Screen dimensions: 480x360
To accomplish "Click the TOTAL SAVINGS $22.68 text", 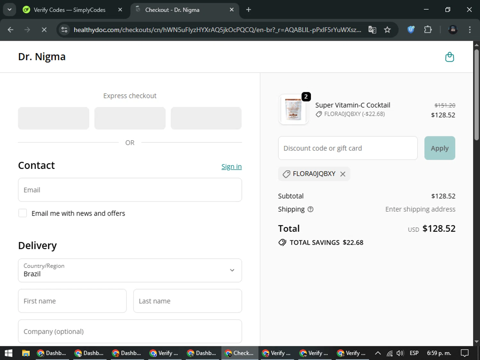I will [x=326, y=243].
